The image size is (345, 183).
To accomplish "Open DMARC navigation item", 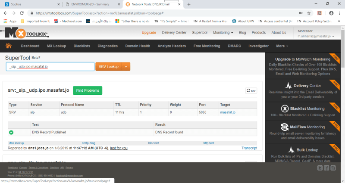I will 234,46.
